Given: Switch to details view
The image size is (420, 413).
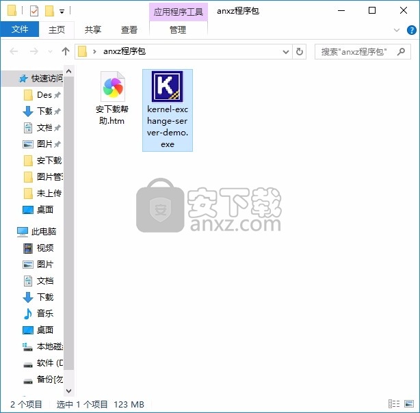Looking at the screenshot, I should (x=394, y=403).
